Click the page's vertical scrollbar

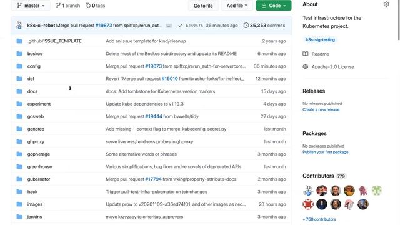[399, 20]
